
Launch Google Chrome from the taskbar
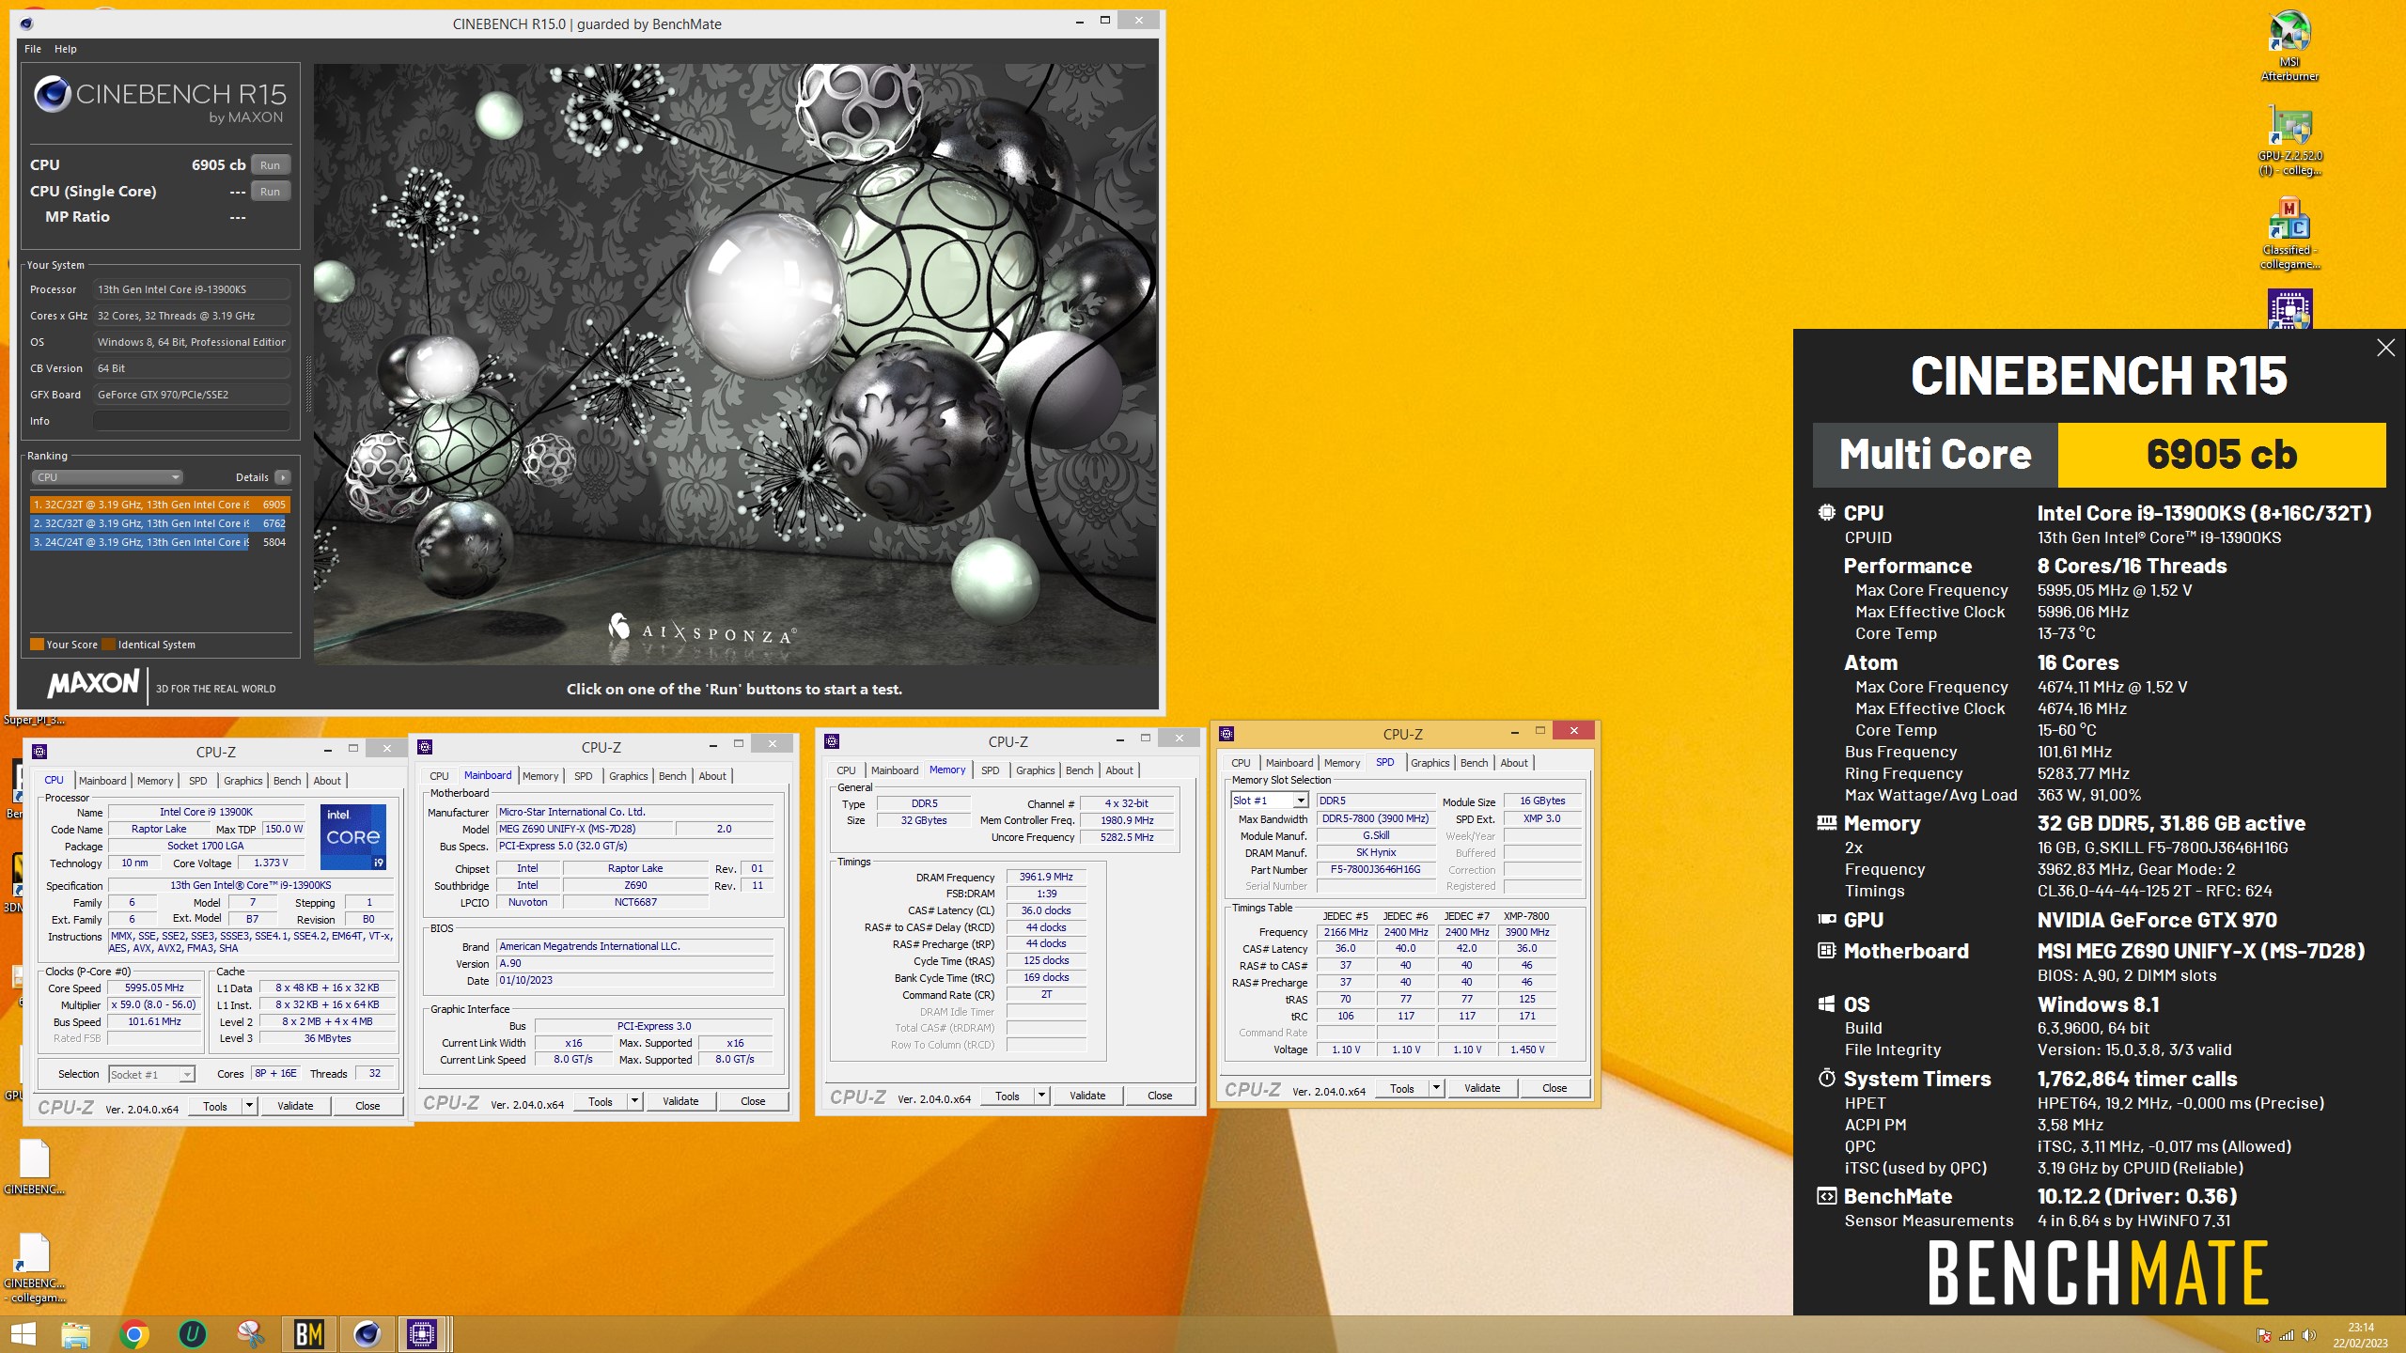[x=134, y=1334]
